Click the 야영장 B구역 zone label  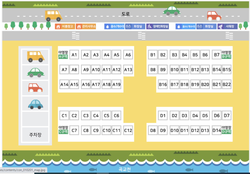(x=226, y=55)
